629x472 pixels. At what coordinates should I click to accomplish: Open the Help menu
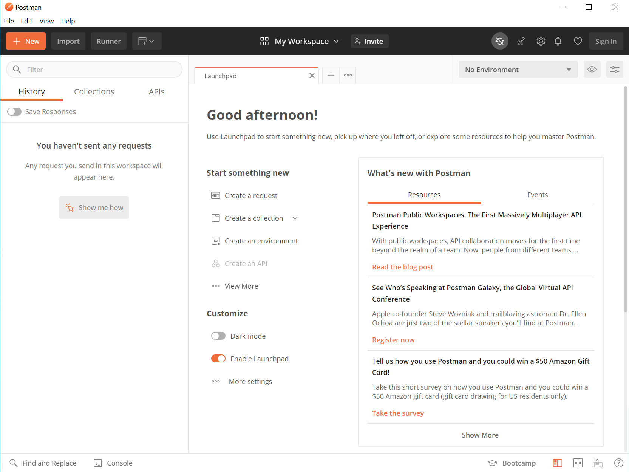tap(68, 21)
